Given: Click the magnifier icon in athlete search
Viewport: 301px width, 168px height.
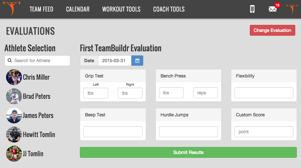Looking at the screenshot, I should click(x=10, y=61).
